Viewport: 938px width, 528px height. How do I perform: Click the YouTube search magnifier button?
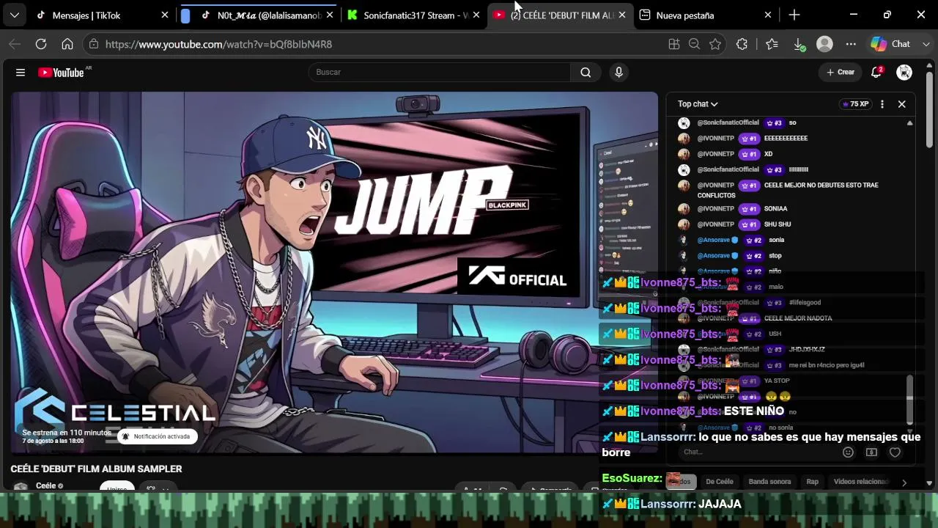click(586, 72)
